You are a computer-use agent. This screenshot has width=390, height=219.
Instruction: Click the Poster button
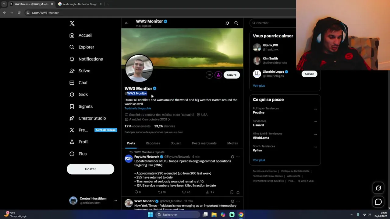[x=90, y=169]
